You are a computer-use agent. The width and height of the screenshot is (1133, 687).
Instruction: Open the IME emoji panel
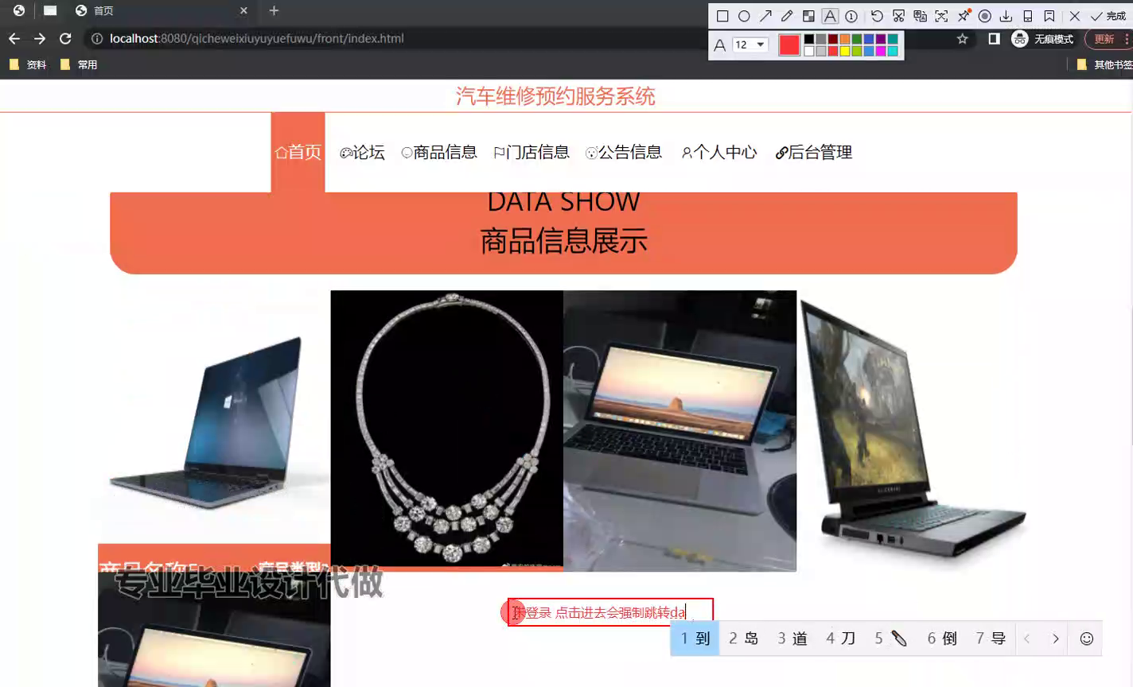point(1086,638)
